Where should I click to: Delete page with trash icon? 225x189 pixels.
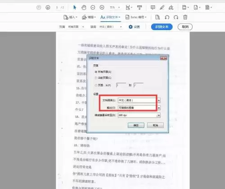185,17
